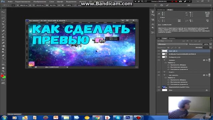Open the Character panel icon

pyautogui.click(x=153, y=24)
